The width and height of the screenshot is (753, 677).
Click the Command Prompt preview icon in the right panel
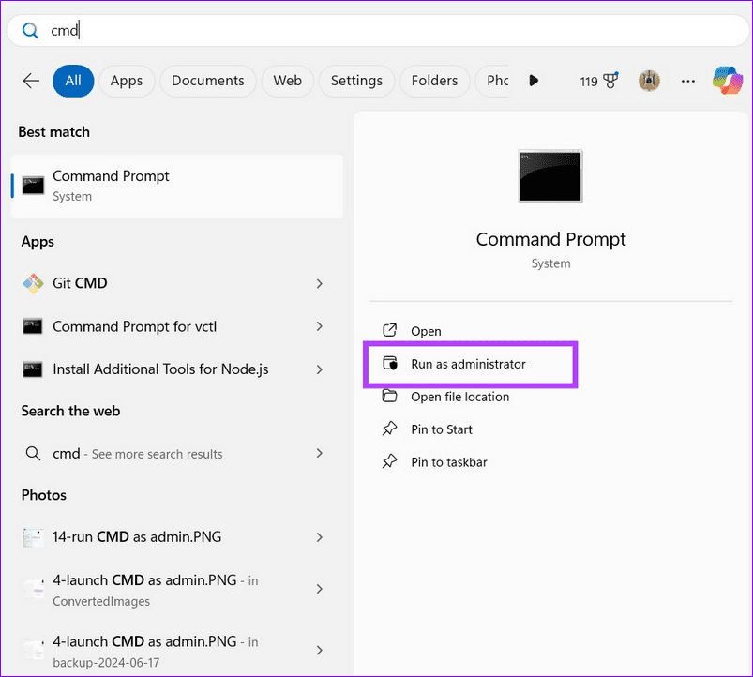click(550, 175)
